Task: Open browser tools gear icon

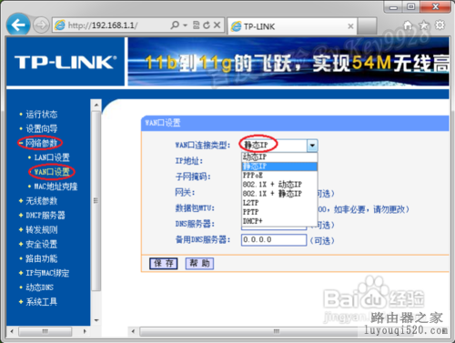Action: [x=440, y=25]
